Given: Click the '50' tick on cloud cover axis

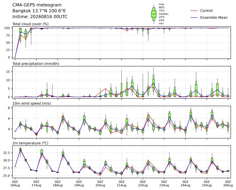Looking at the screenshot, I should coord(8,43).
